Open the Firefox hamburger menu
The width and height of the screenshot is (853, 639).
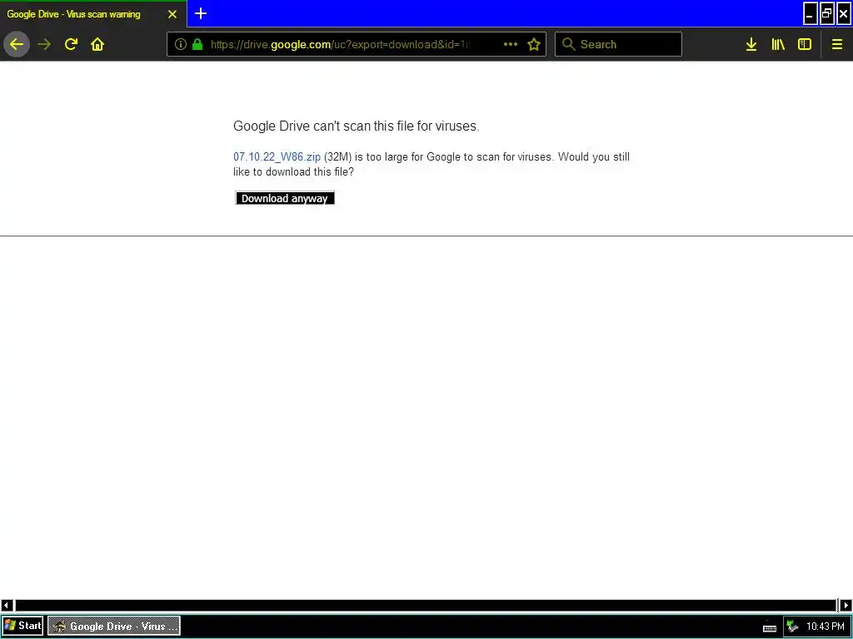[x=837, y=44]
